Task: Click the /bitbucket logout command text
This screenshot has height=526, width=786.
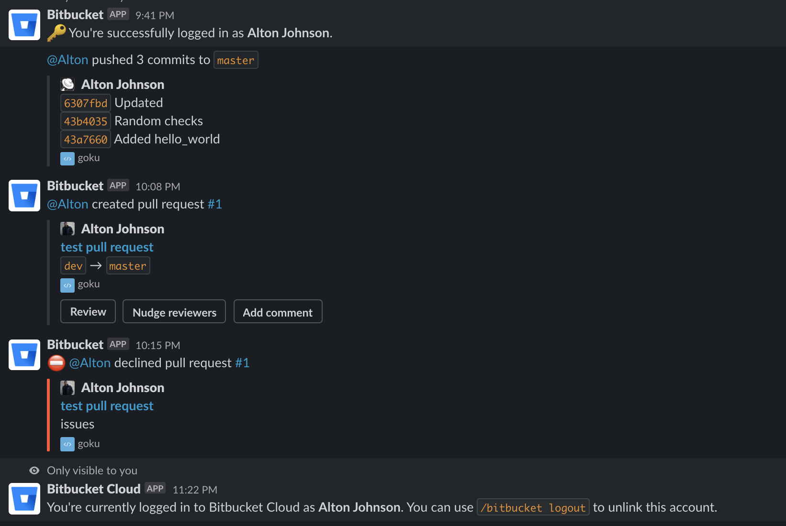Action: point(533,507)
